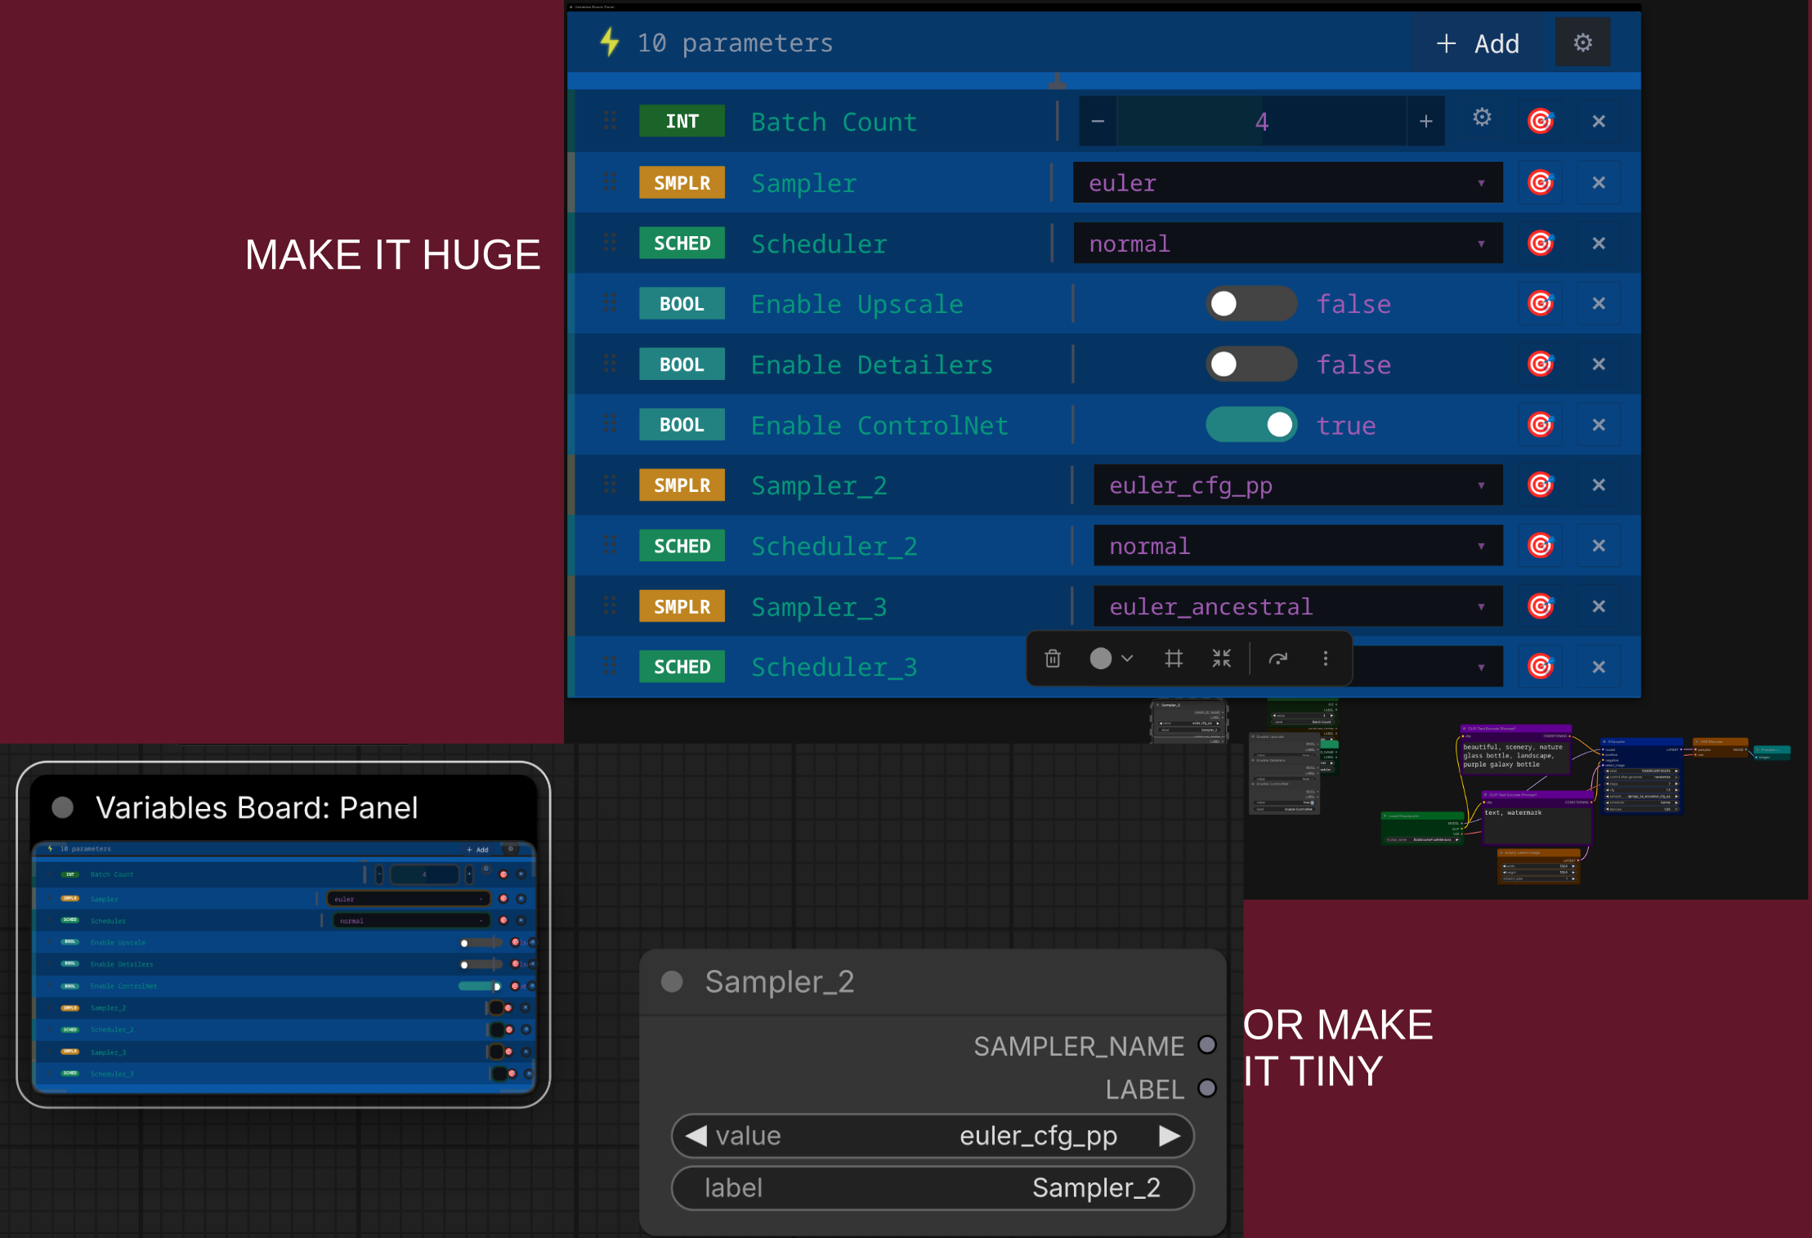This screenshot has height=1238, width=1812.
Task: Open more options three-dot menu
Action: click(1326, 659)
